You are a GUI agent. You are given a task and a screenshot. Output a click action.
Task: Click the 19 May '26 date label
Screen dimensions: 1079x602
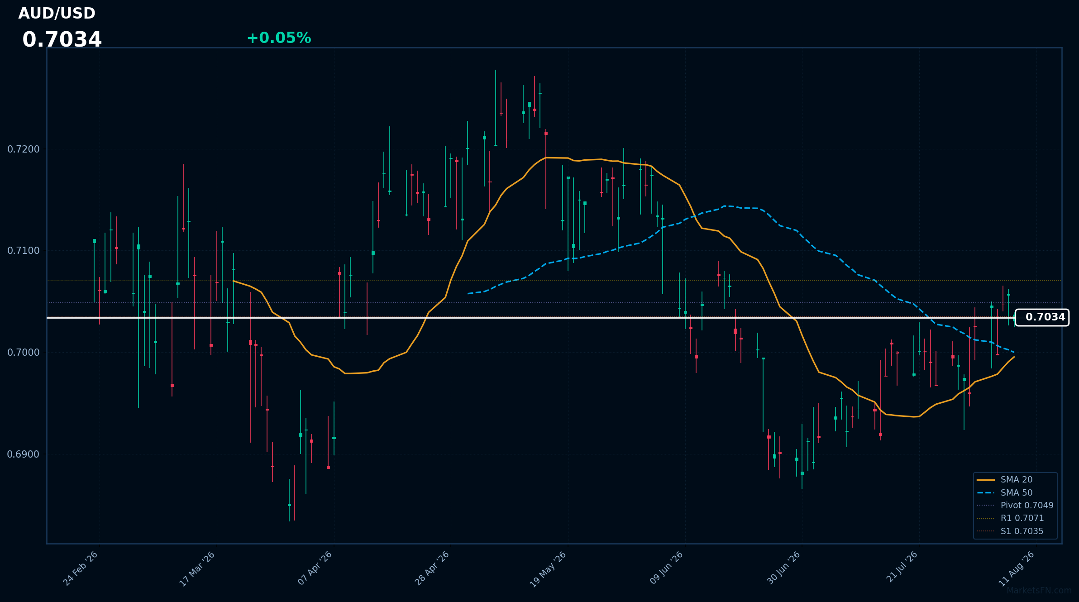548,569
